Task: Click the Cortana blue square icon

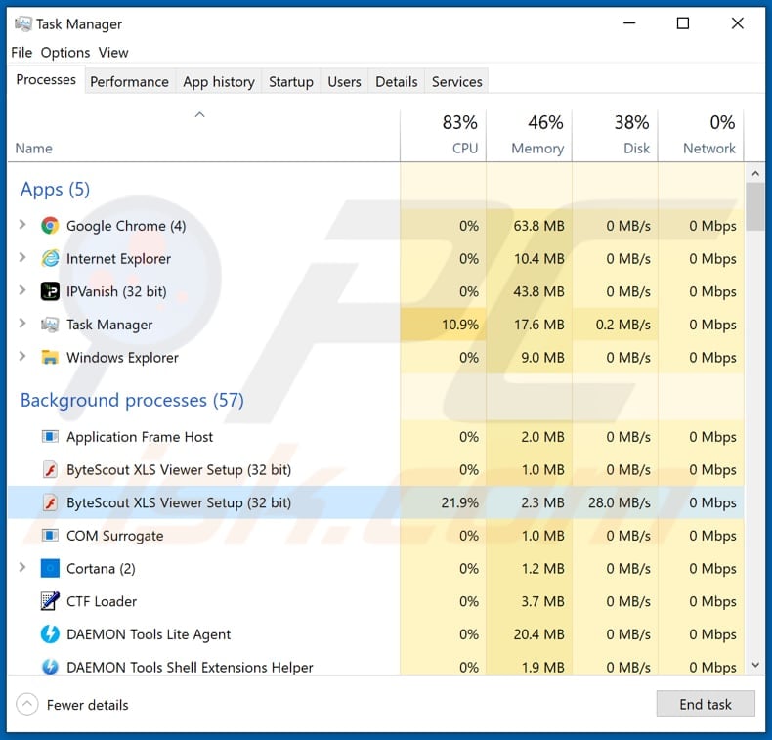Action: [50, 569]
